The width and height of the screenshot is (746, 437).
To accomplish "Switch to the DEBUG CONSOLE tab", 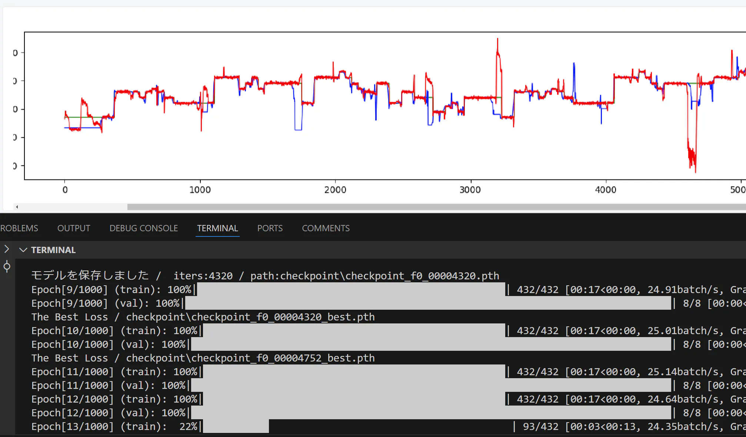I will click(x=144, y=228).
